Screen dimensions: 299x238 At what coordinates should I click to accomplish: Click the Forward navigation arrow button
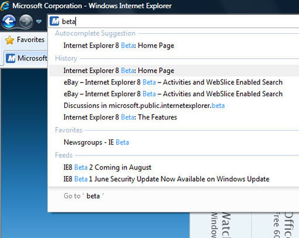point(26,22)
